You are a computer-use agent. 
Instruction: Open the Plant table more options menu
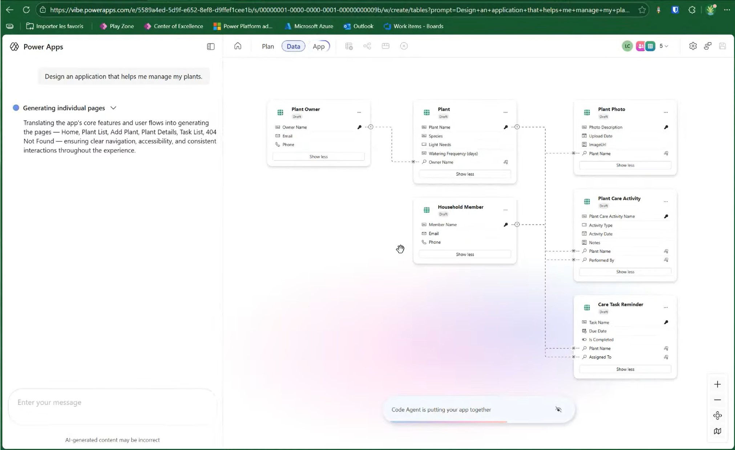505,112
